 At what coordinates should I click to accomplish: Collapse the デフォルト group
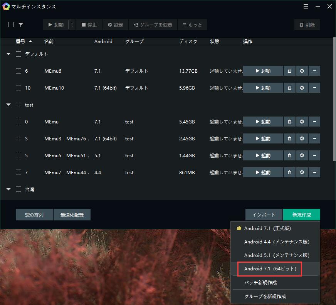8,54
